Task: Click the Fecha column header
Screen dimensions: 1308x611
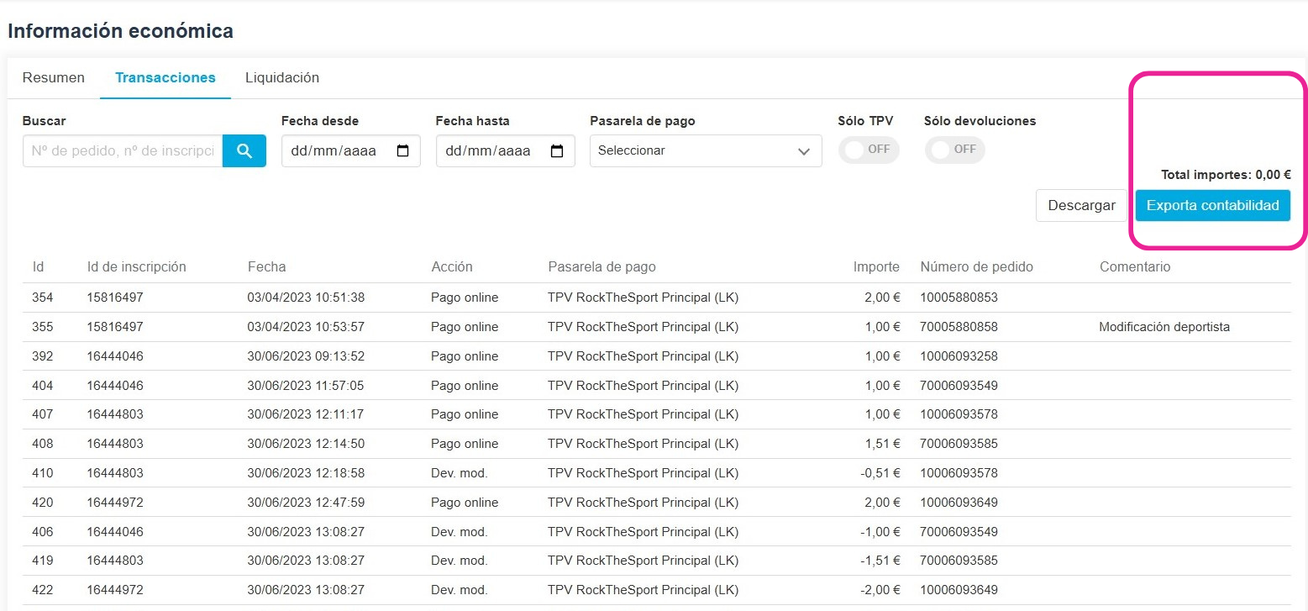Action: point(266,266)
